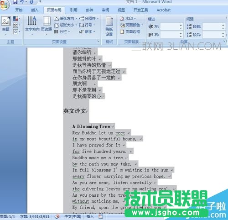Click the line 在你身后落了一地的
This screenshot has width=228, height=220.
[94, 78]
